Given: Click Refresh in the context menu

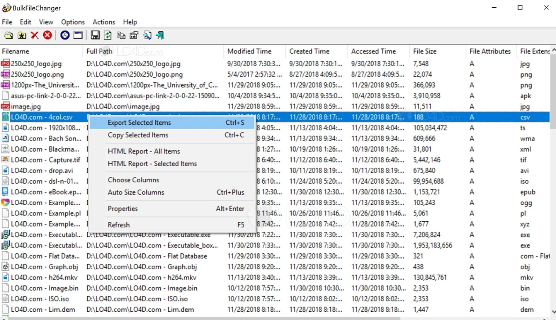Looking at the screenshot, I should (x=172, y=225).
